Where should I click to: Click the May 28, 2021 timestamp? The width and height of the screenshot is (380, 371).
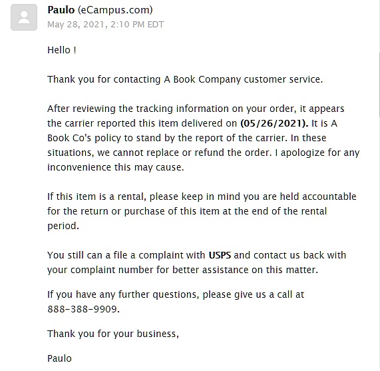(x=105, y=25)
